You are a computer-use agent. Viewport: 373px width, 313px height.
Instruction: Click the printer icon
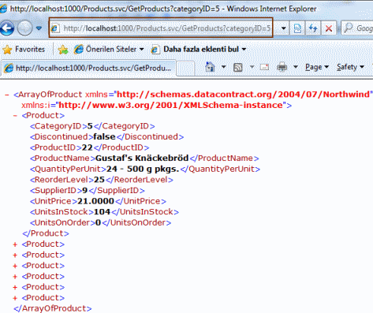(282, 67)
